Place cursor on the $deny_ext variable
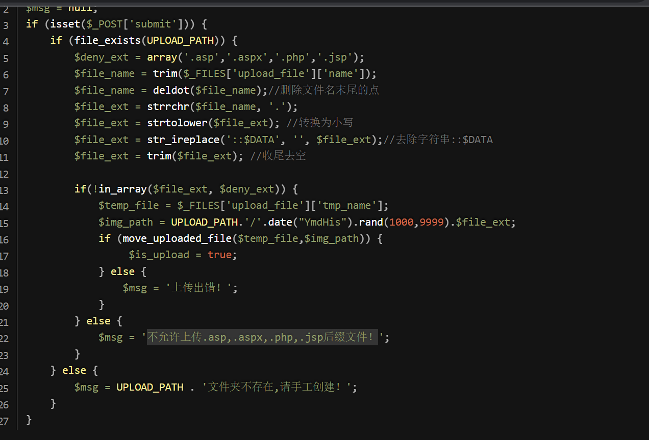The image size is (649, 440). (102, 57)
